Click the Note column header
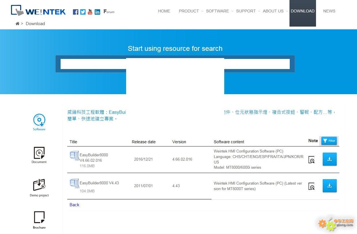The height and width of the screenshot is (234, 357). (313, 141)
